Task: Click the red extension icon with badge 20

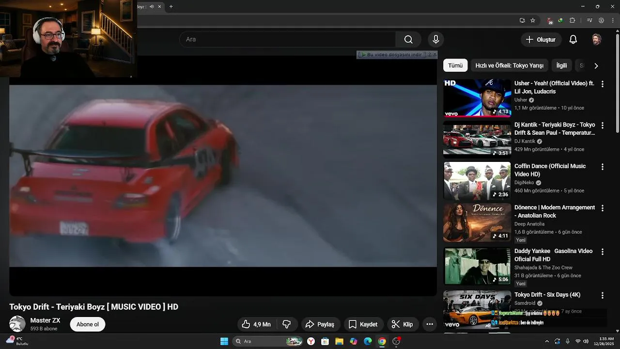Action: coord(550,21)
